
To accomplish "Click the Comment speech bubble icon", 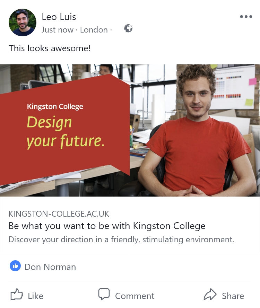I will click(x=104, y=295).
